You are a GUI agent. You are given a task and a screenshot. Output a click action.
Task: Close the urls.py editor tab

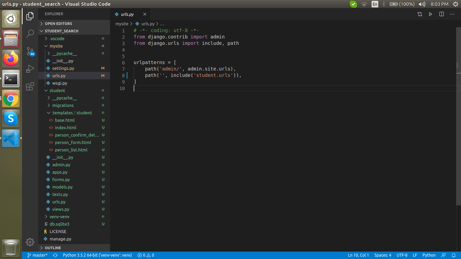point(145,14)
